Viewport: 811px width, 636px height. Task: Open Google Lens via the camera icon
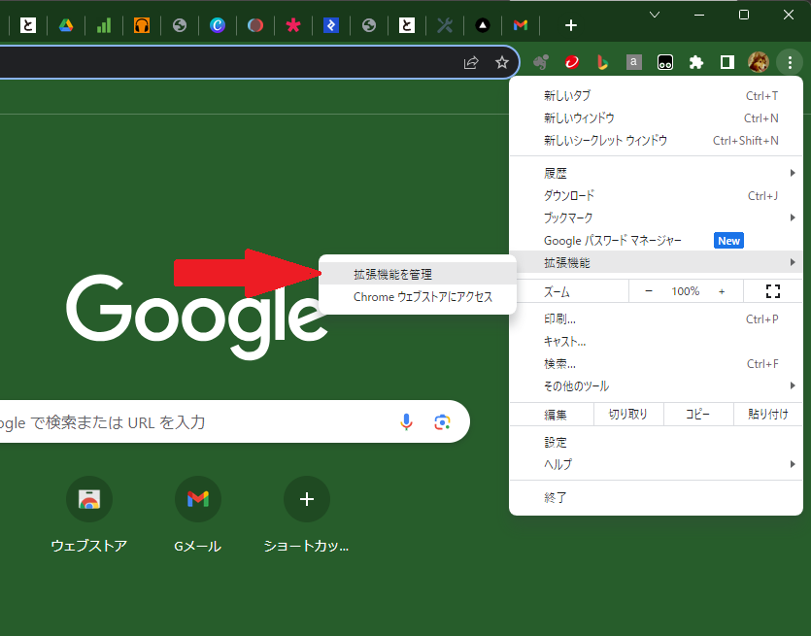click(443, 421)
